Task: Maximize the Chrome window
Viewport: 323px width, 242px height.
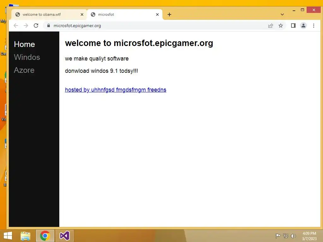Action: point(302,10)
